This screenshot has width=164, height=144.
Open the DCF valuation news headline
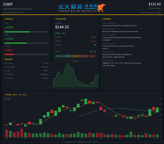[120, 32]
